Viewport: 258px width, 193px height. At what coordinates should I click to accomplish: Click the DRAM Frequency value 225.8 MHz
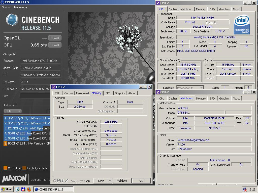coord(111,122)
